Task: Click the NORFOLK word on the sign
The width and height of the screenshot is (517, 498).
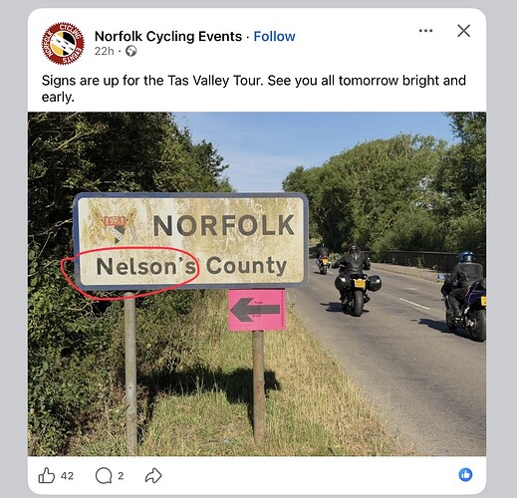Action: point(224,225)
